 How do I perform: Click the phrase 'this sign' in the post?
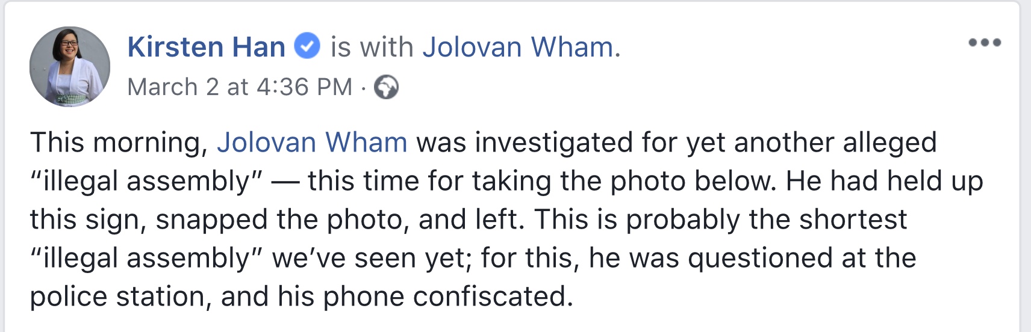coord(88,220)
